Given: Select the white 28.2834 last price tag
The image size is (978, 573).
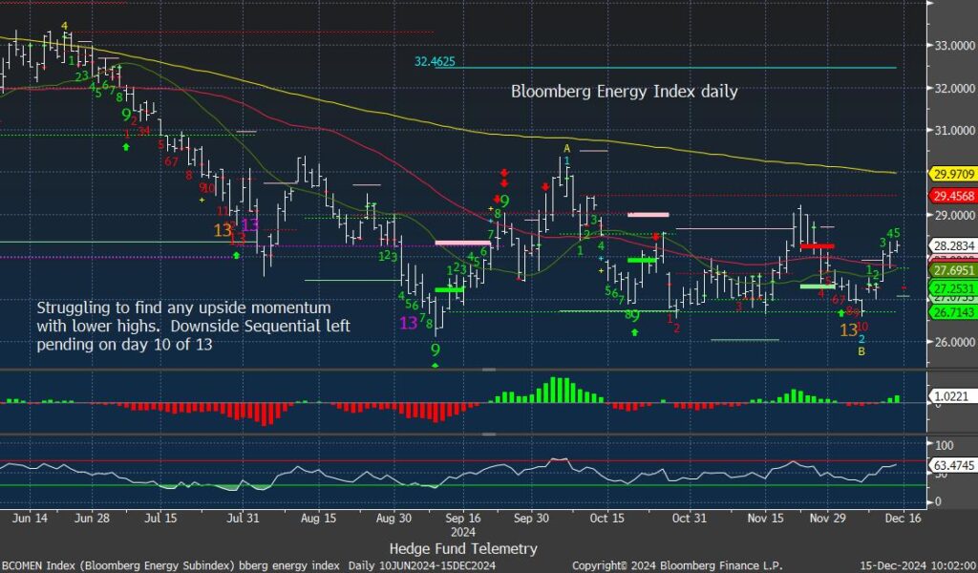Looking at the screenshot, I should click(x=953, y=246).
